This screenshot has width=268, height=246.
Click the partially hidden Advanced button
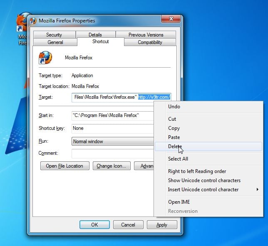click(144, 166)
